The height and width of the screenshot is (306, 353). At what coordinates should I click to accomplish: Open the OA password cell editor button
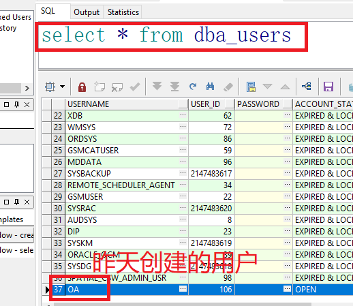tap(287, 289)
